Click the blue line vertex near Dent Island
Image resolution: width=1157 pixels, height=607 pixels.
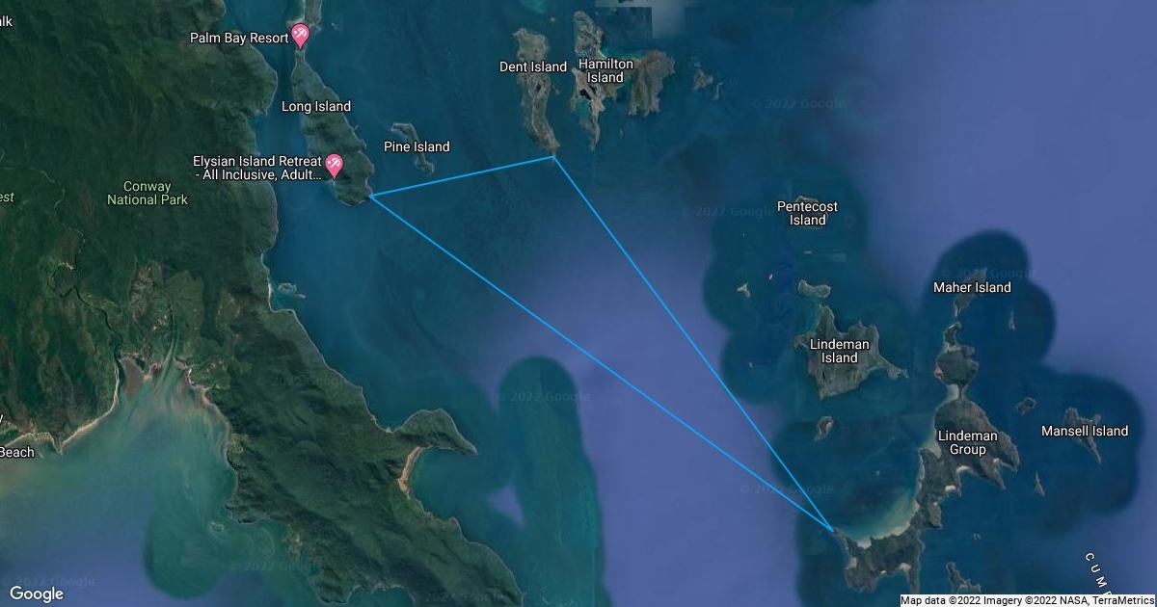[553, 156]
